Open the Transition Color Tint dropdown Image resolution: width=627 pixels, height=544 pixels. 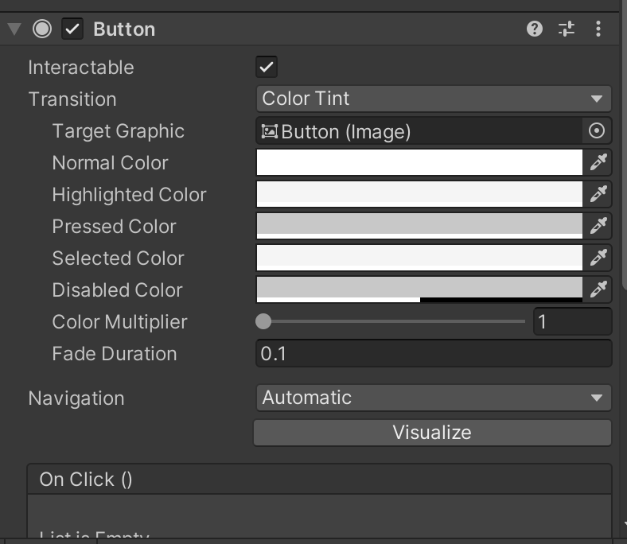click(433, 99)
